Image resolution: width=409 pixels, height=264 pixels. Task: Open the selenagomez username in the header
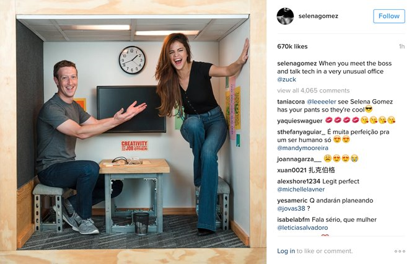click(319, 16)
